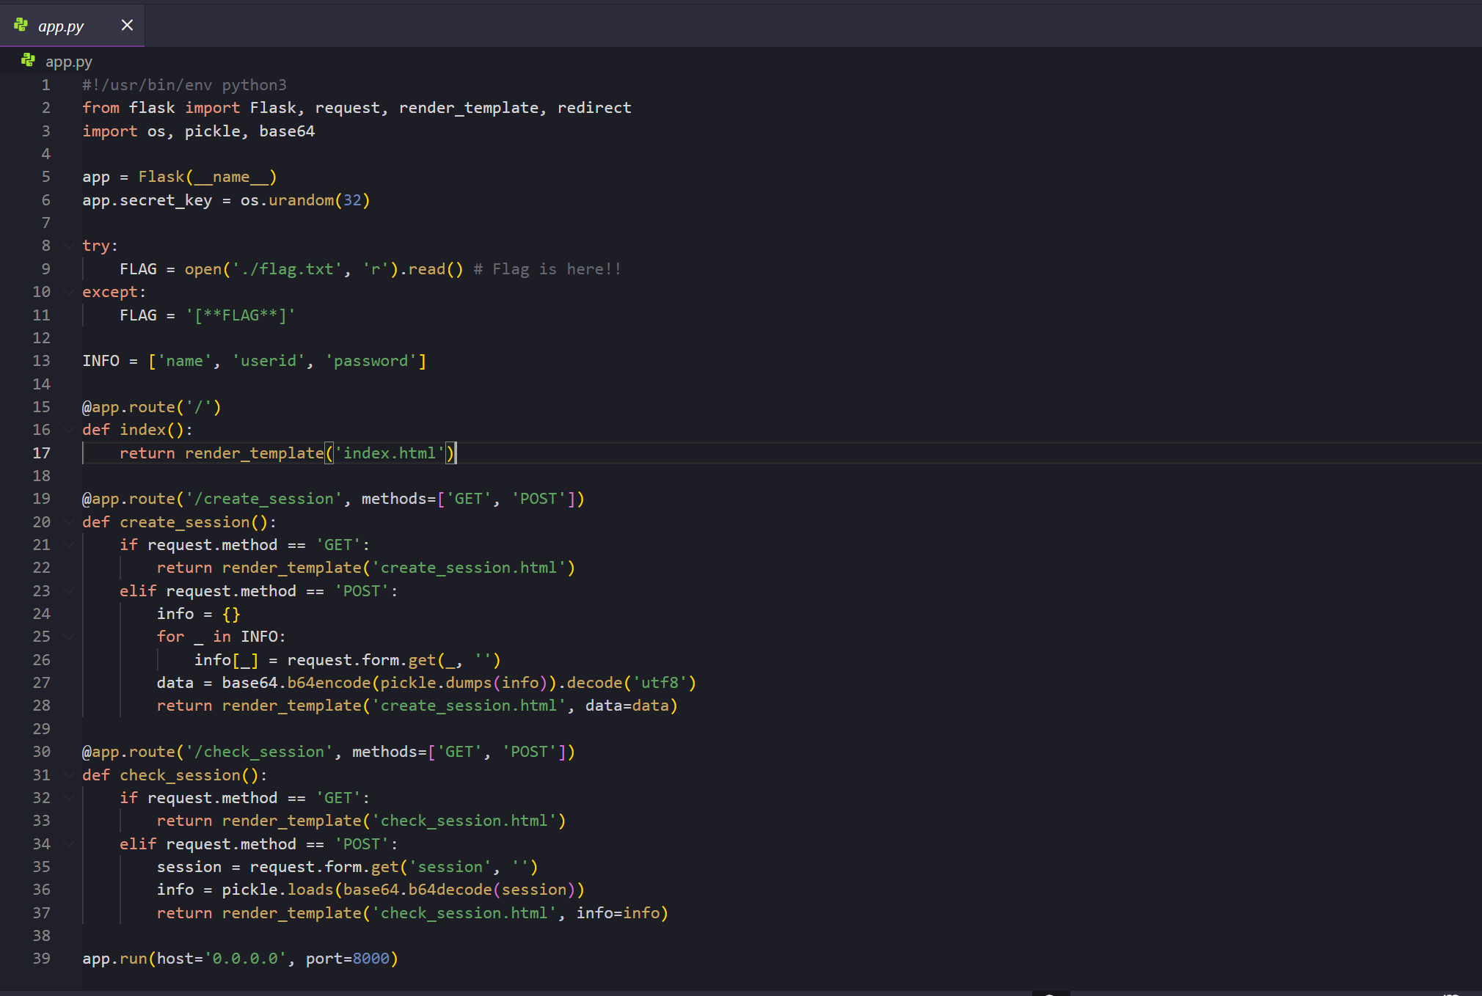Fold the except block at line 10

point(69,292)
